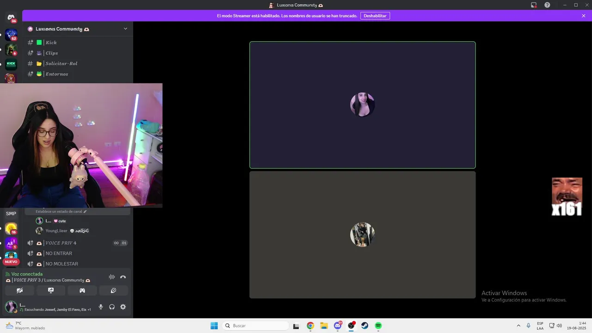Open the server with the 6 badge
Image resolution: width=592 pixels, height=333 pixels.
click(11, 49)
